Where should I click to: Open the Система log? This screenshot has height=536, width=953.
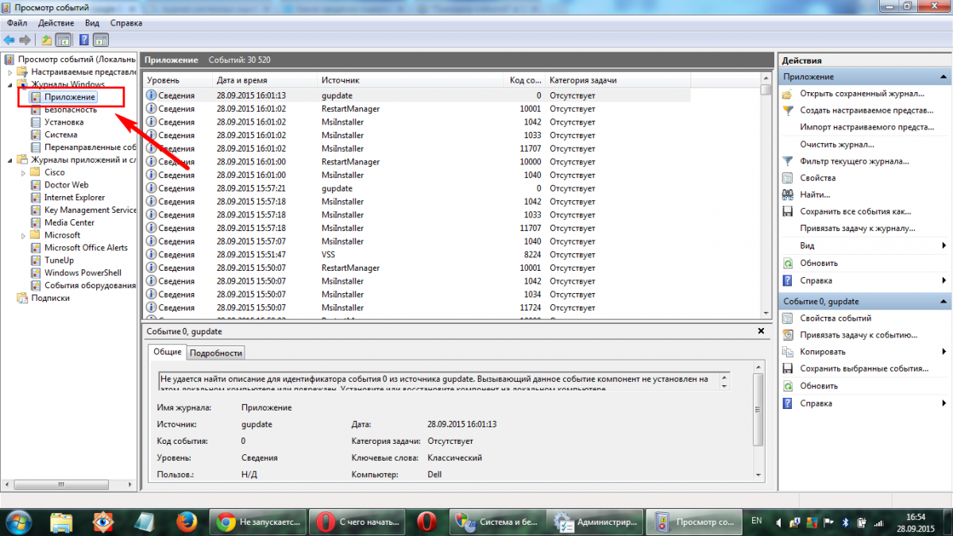60,135
